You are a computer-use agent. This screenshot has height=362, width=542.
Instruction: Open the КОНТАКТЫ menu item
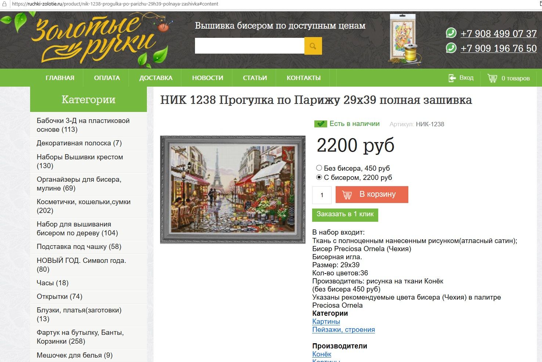click(304, 78)
